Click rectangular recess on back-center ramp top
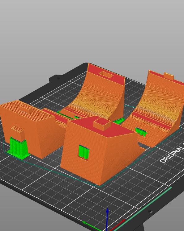184x231 pixels. 106,75
